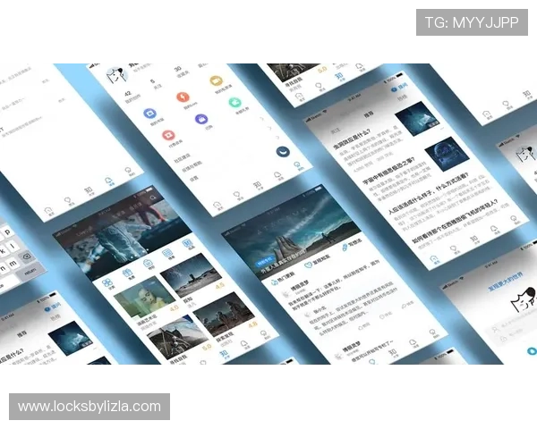Tap the 发现更大的世界 heading on the login screen
537x429 pixels.
pos(505,282)
